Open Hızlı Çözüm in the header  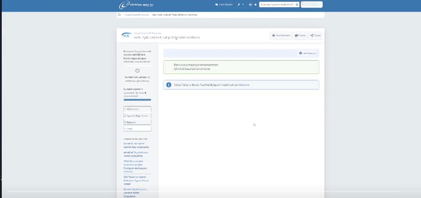pyautogui.click(x=224, y=5)
